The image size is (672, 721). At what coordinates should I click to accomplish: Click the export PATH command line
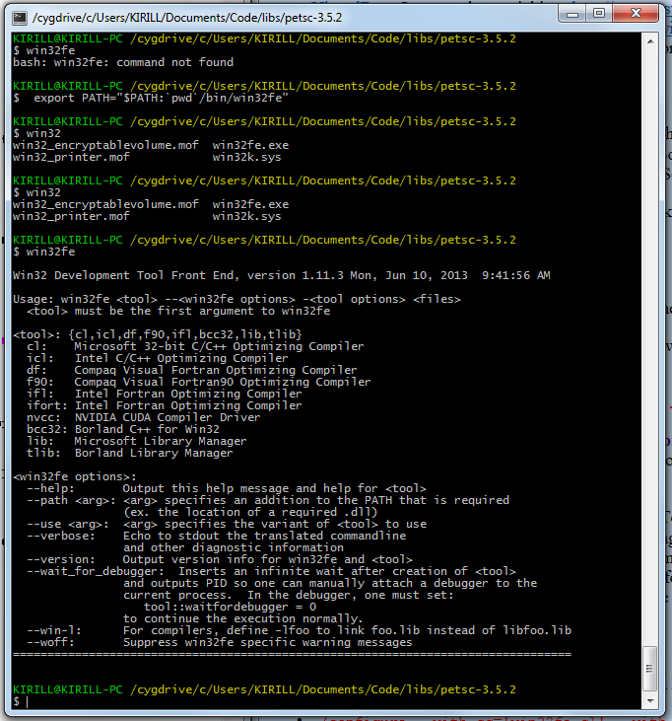[151, 98]
